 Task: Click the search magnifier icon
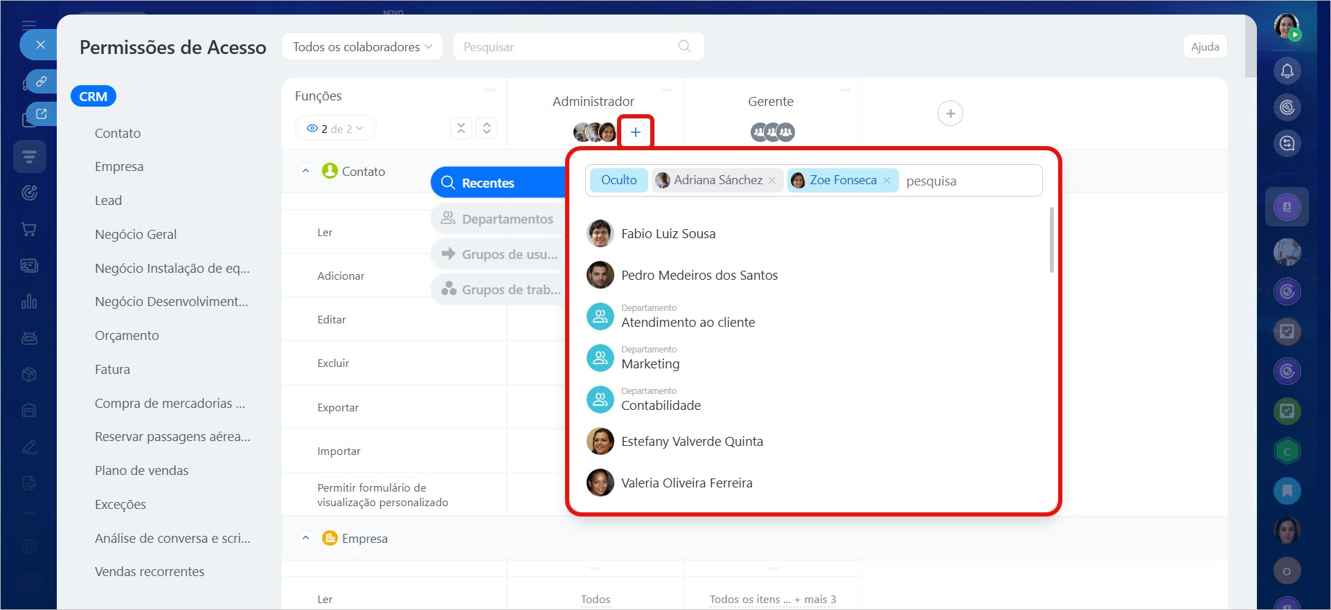[684, 46]
